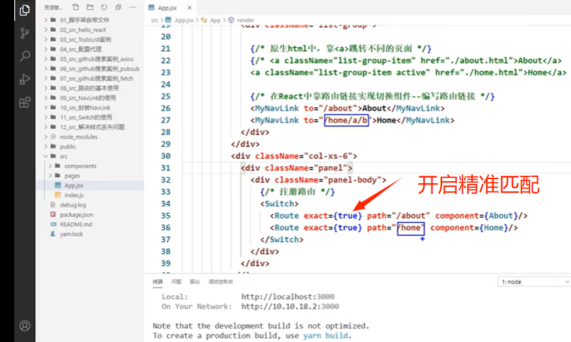The height and width of the screenshot is (342, 571).
Task: Open the '1: node' terminal selector dropdown
Action: pyautogui.click(x=534, y=282)
